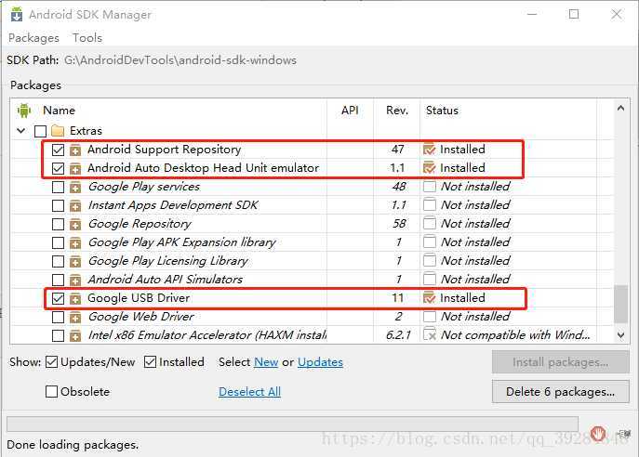Click package icon beside Google Play services

(x=75, y=188)
